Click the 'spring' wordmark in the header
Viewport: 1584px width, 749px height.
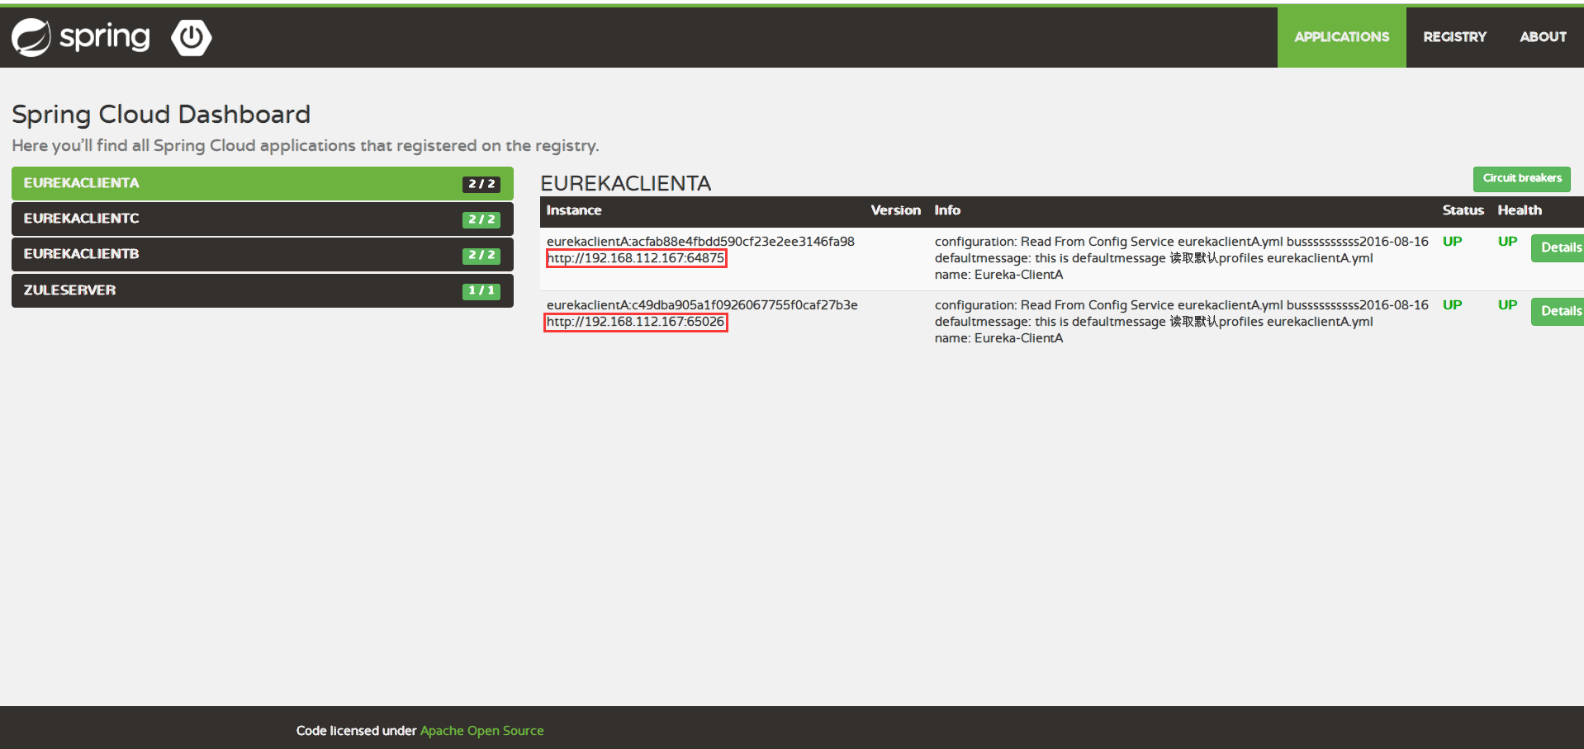coord(105,38)
